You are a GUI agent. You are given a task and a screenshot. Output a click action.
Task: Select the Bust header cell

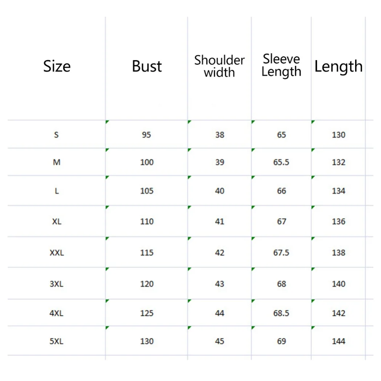(x=147, y=68)
